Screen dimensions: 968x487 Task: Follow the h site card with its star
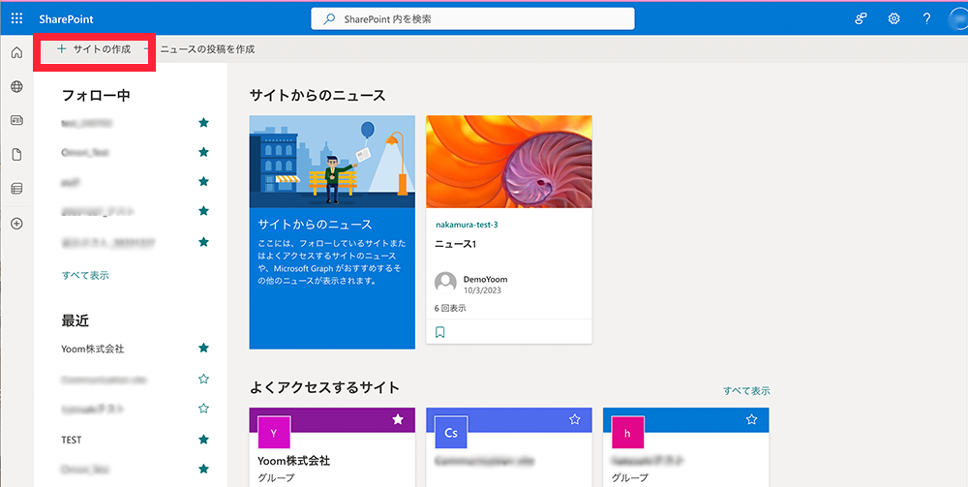click(x=751, y=420)
